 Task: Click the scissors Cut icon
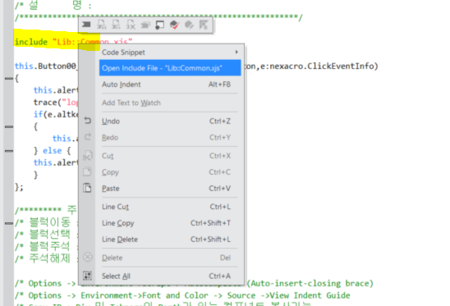click(x=88, y=155)
